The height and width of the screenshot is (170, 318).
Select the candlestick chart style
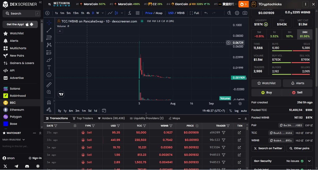click(x=116, y=13)
